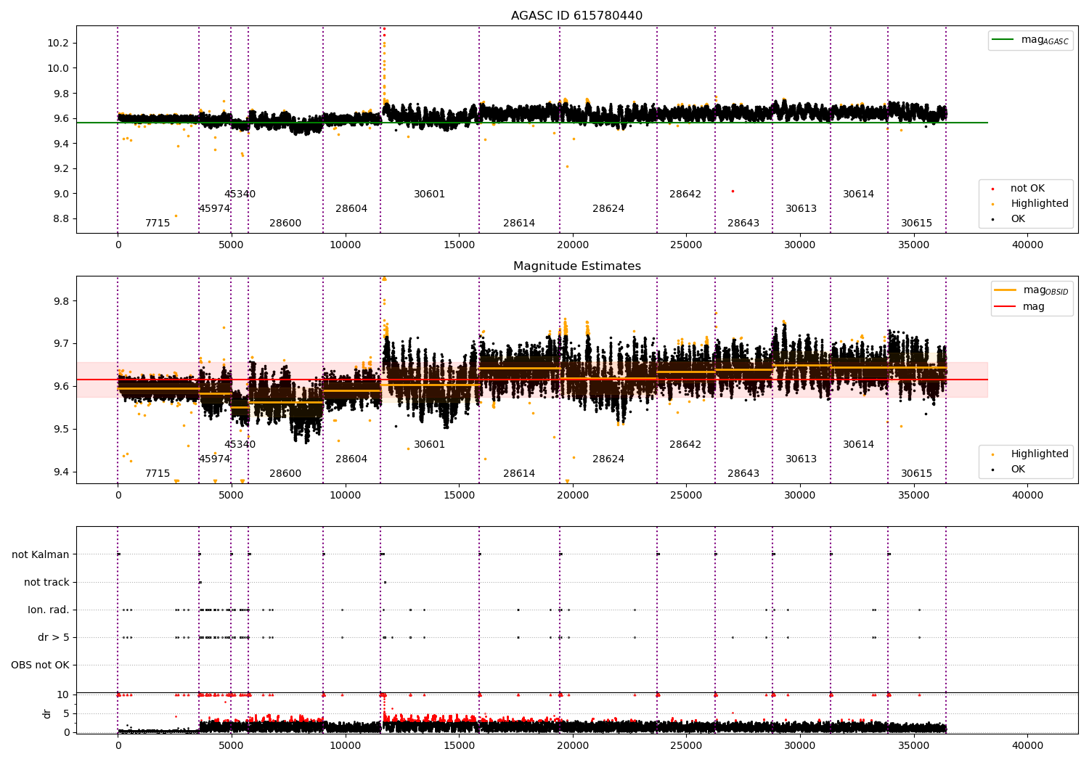Image resolution: width=1089 pixels, height=762 pixels.
Task: Click label 30615 in Magnitude Estimates plot
Action: click(916, 474)
